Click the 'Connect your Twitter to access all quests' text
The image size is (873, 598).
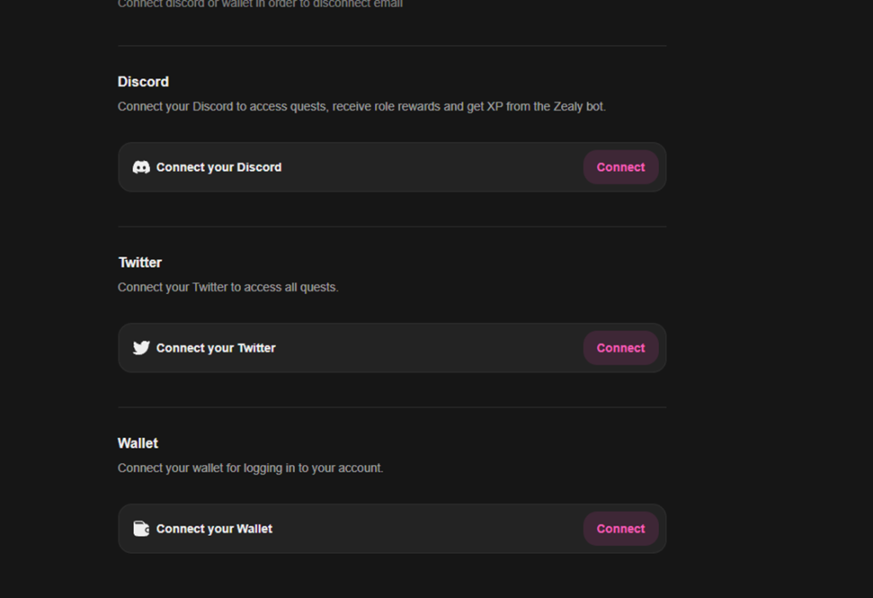(228, 288)
